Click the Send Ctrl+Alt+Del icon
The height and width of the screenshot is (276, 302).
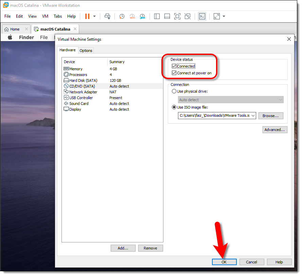[107, 16]
